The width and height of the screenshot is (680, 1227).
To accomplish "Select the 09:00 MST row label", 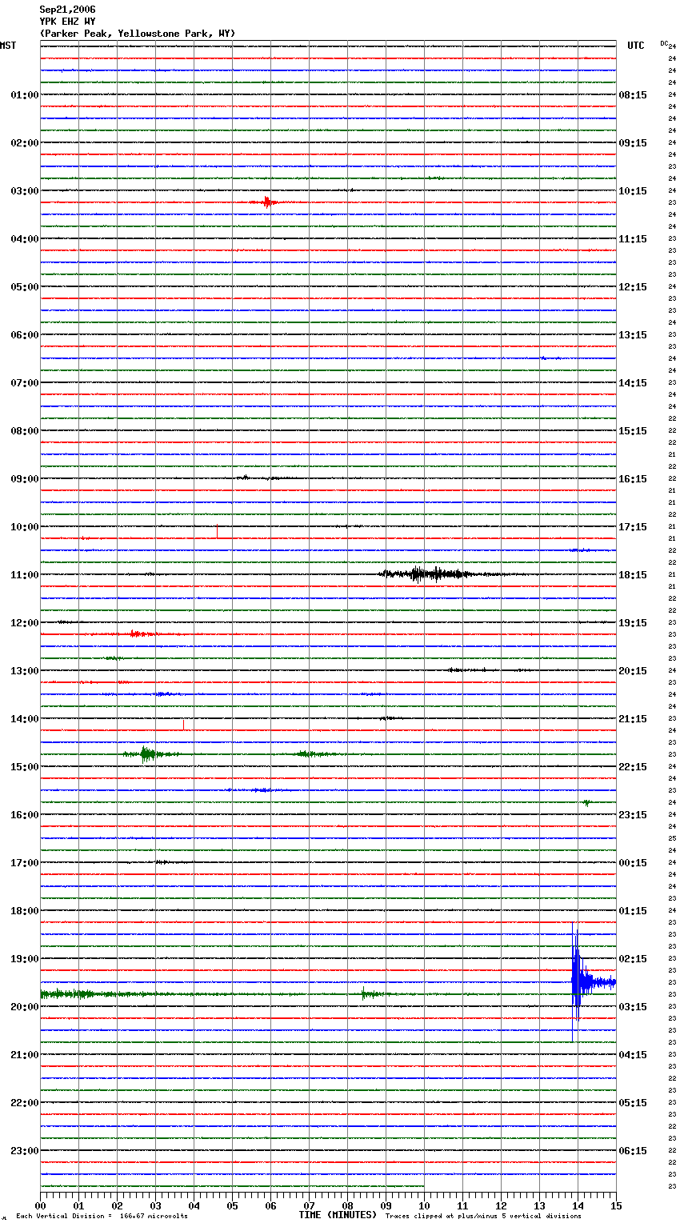I will pos(24,479).
